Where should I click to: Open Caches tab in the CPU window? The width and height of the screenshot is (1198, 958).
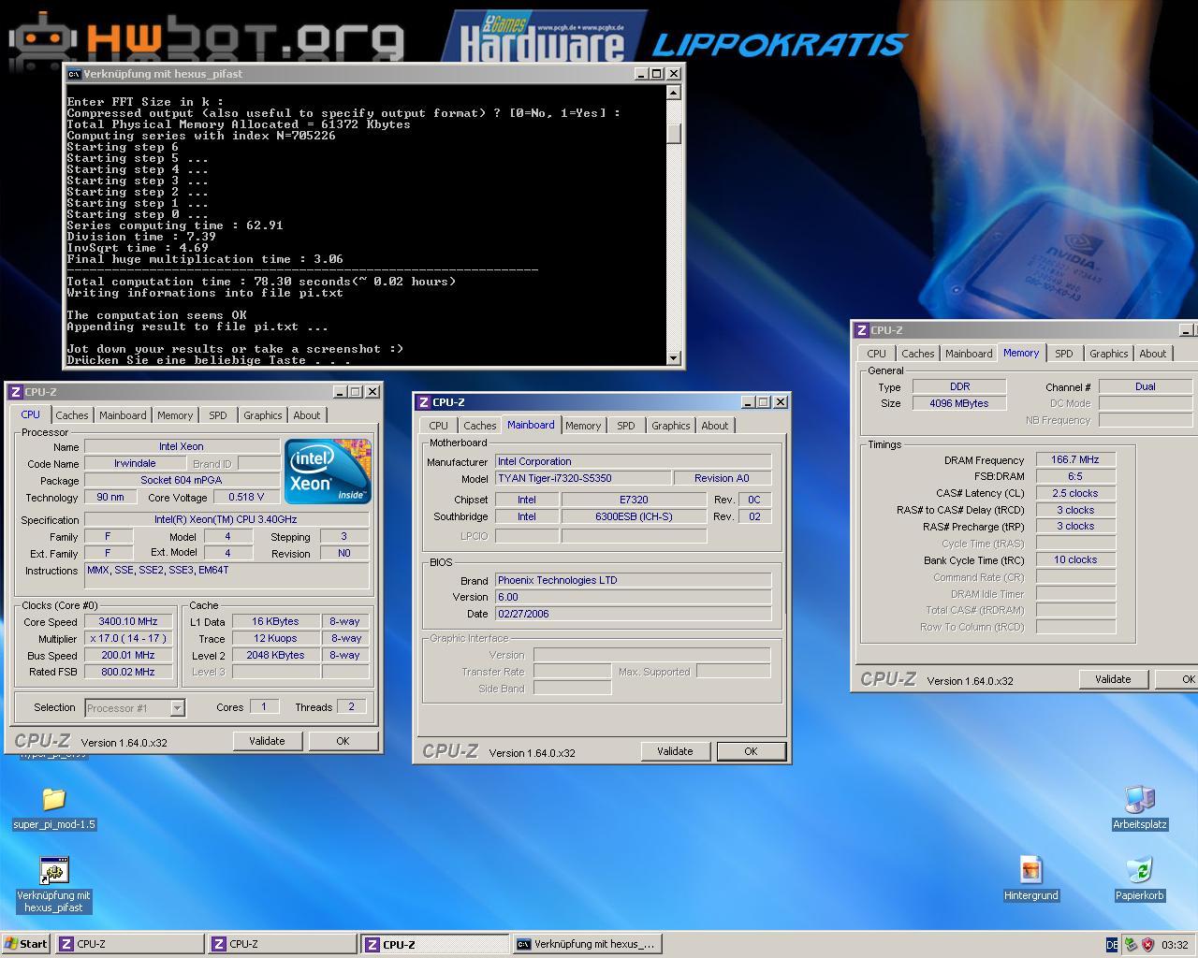coord(71,415)
